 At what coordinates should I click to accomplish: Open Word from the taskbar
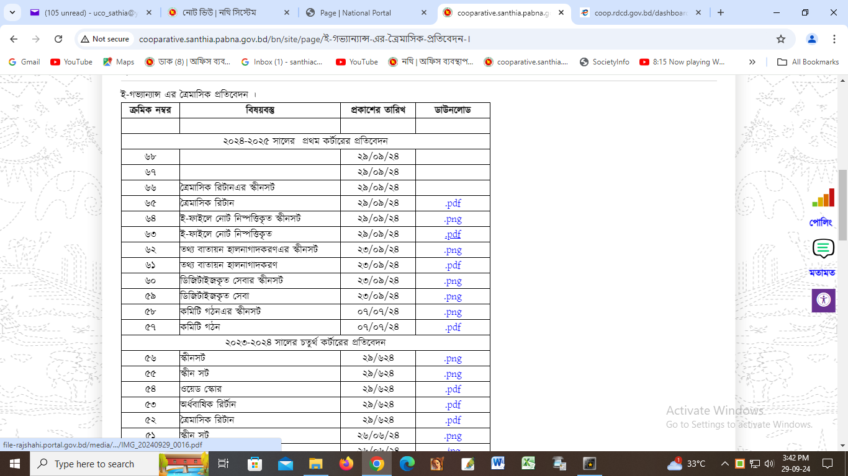click(498, 464)
